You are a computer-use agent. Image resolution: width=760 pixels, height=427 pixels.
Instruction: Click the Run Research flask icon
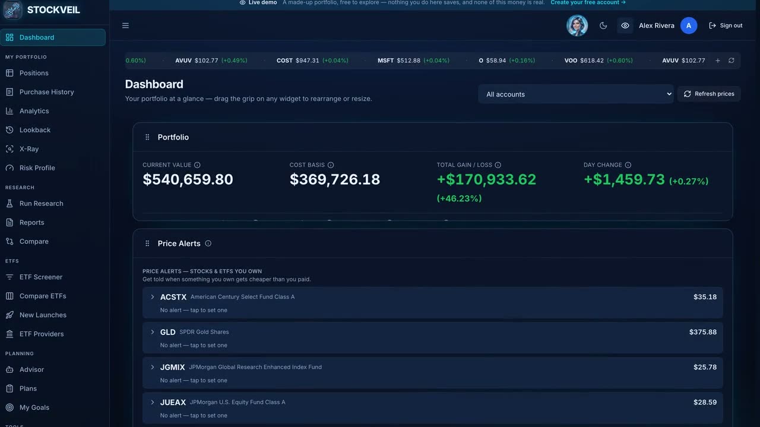[9, 203]
